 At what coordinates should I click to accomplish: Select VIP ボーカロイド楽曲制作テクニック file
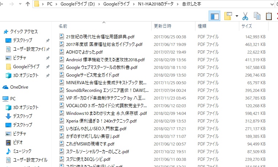tap(106, 98)
